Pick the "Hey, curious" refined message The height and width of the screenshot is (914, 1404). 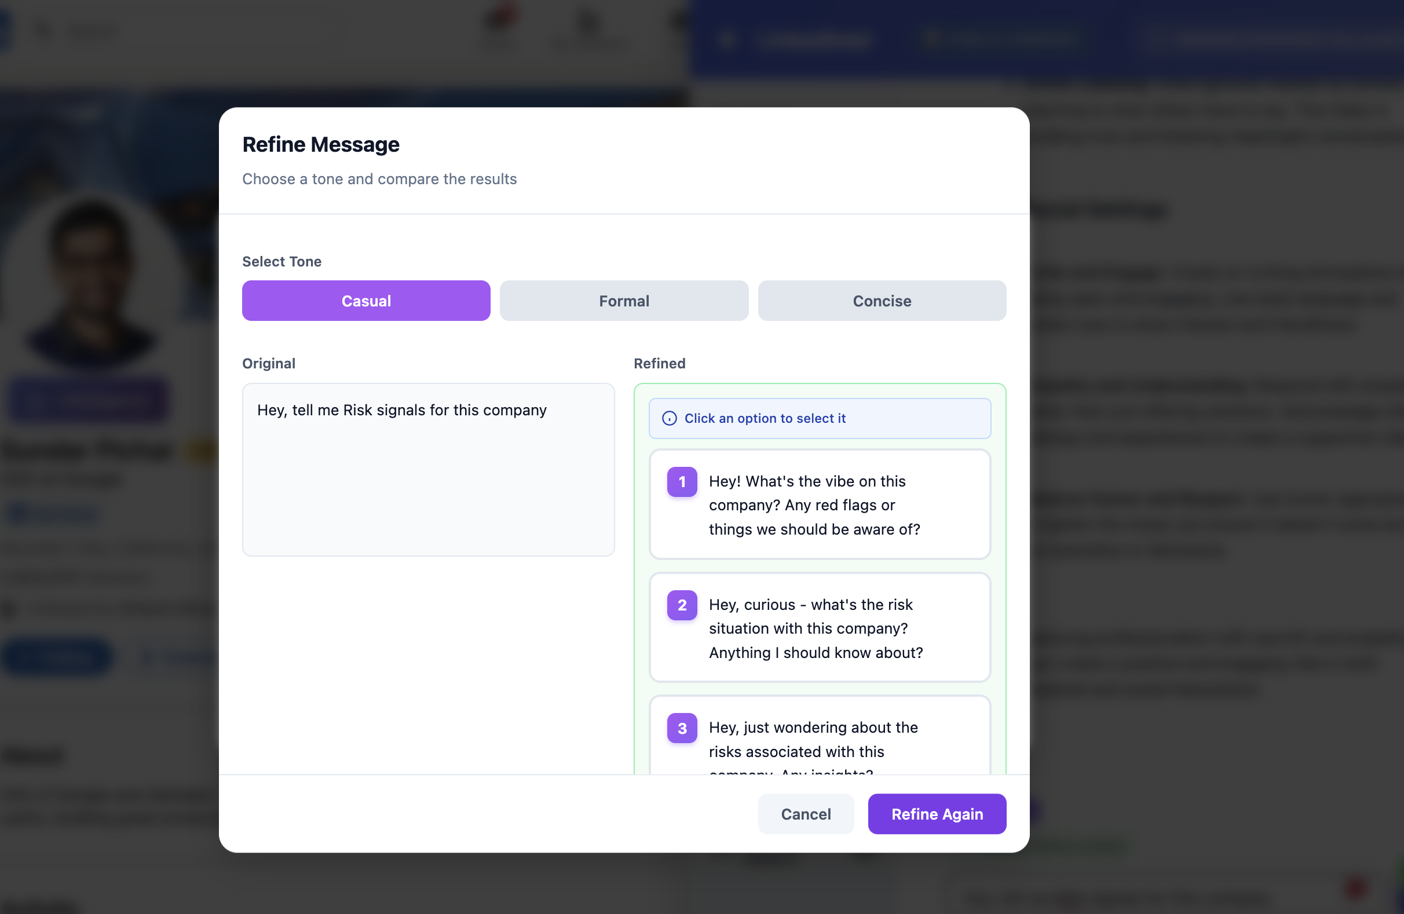[820, 628]
